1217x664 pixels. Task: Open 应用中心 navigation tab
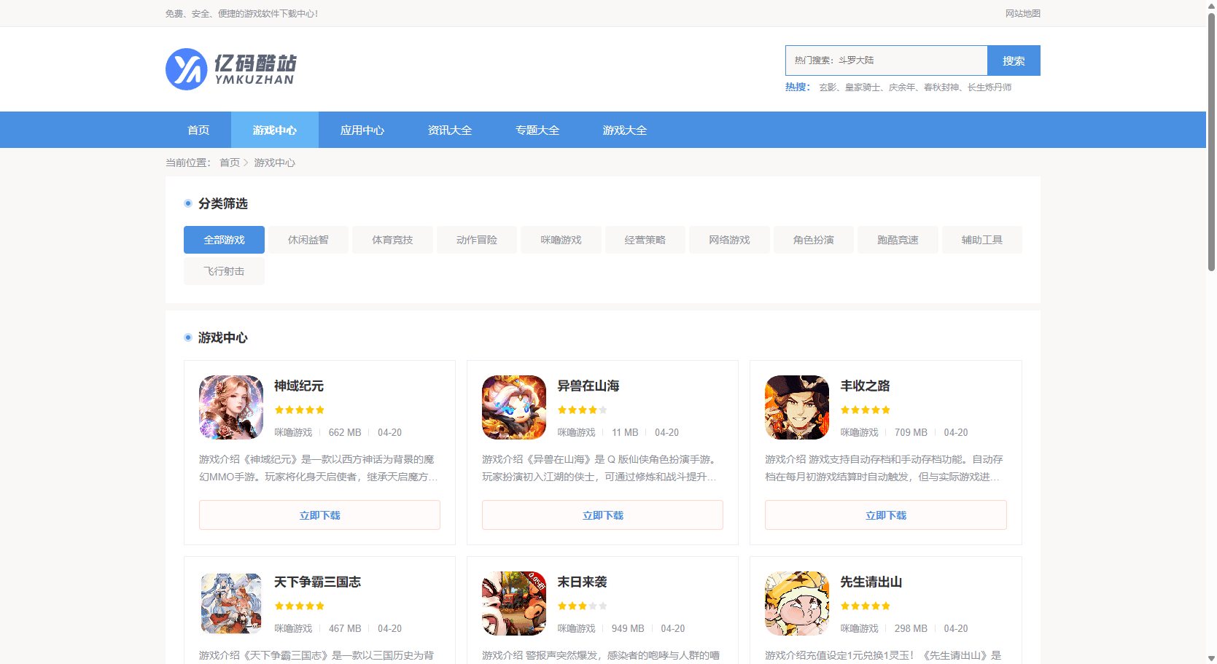click(x=362, y=130)
